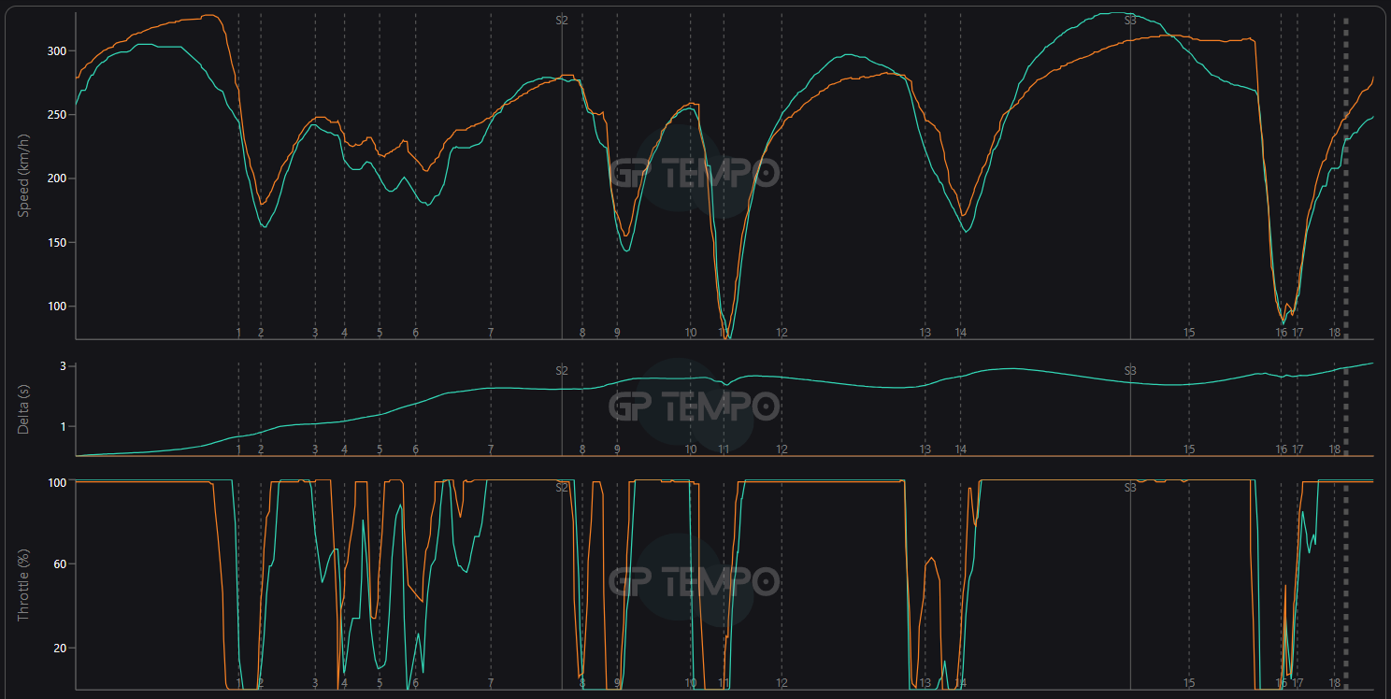The height and width of the screenshot is (699, 1391).
Task: Select the turn 7 label on the speed chart
Action: pyautogui.click(x=491, y=333)
